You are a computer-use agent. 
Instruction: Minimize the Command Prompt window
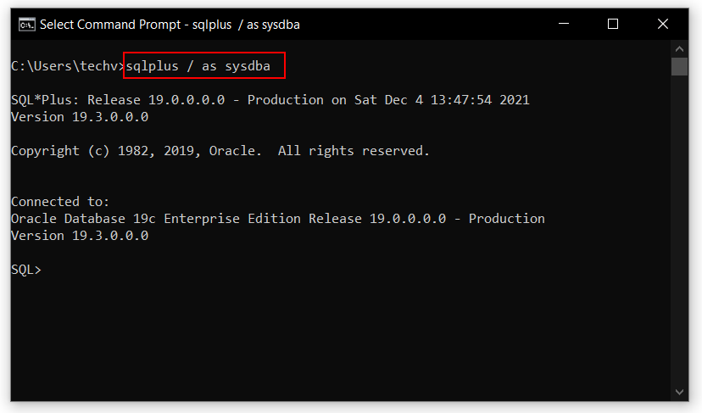click(563, 25)
